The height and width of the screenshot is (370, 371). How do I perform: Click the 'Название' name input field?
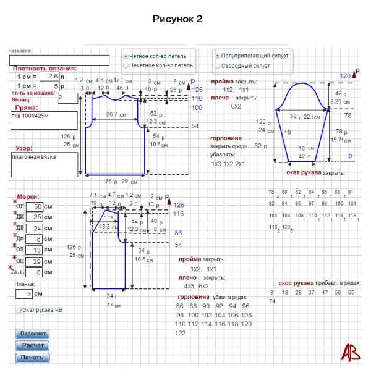click(x=59, y=60)
